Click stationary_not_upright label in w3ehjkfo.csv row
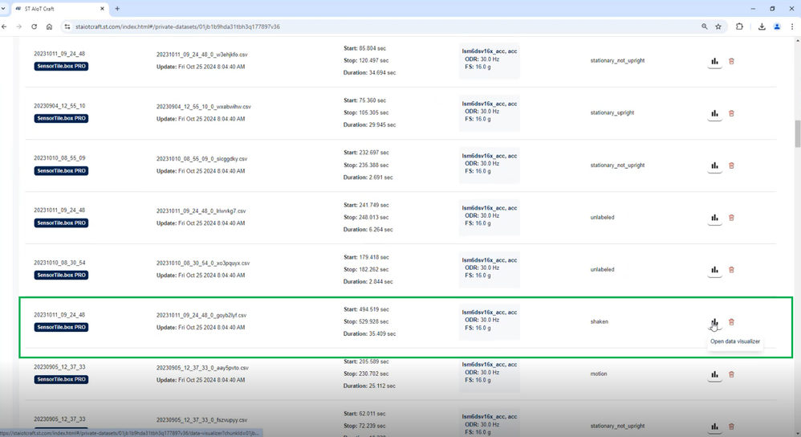Image resolution: width=801 pixels, height=437 pixels. [618, 61]
